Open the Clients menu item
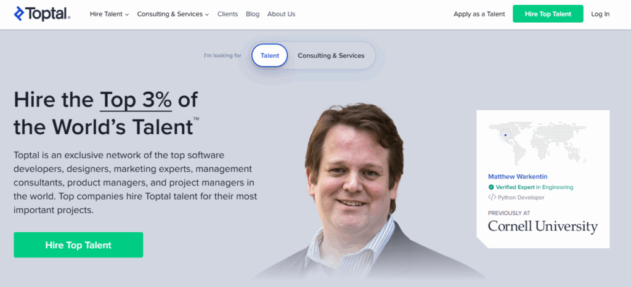This screenshot has width=631, height=287. (227, 14)
